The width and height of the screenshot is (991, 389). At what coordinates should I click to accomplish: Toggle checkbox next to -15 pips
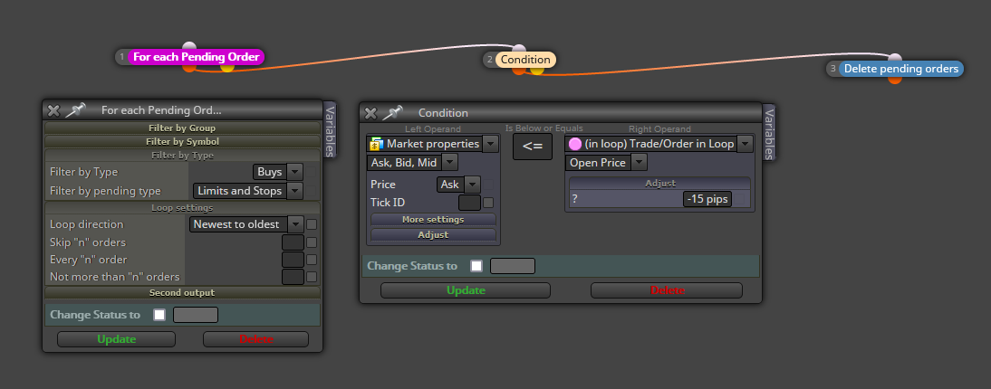point(741,200)
